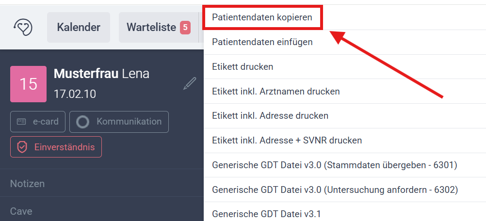Select GDT Datei v3.0 Stammdaten übergeben 6301
486x221 pixels.
335,165
